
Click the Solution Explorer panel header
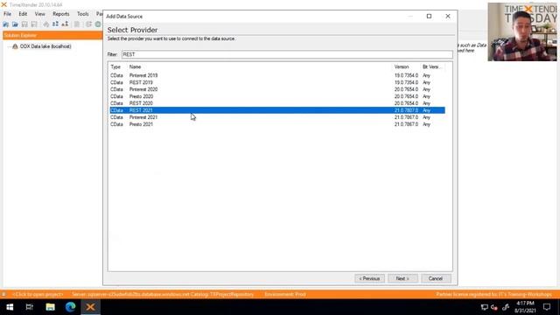point(52,35)
